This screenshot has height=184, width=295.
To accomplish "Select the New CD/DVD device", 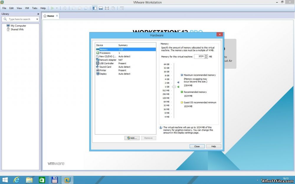I will pyautogui.click(x=107, y=57).
